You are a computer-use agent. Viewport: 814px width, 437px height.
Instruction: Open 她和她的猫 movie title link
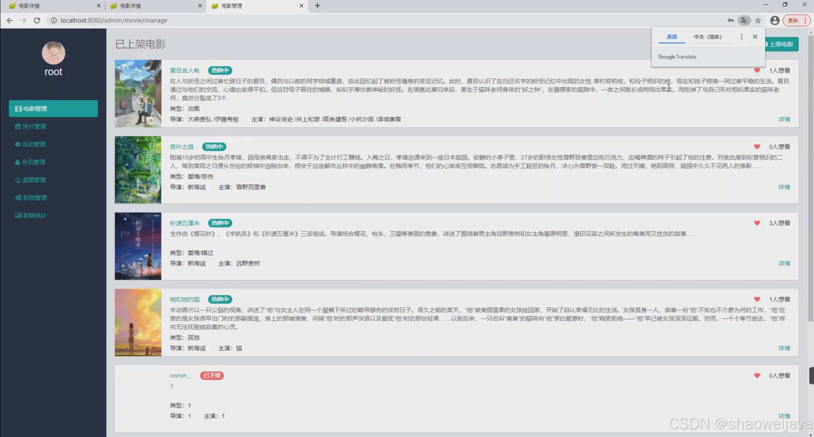[184, 299]
